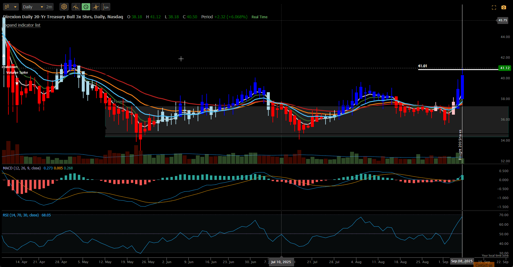Click the Bought 200 Shares marker

[460, 145]
